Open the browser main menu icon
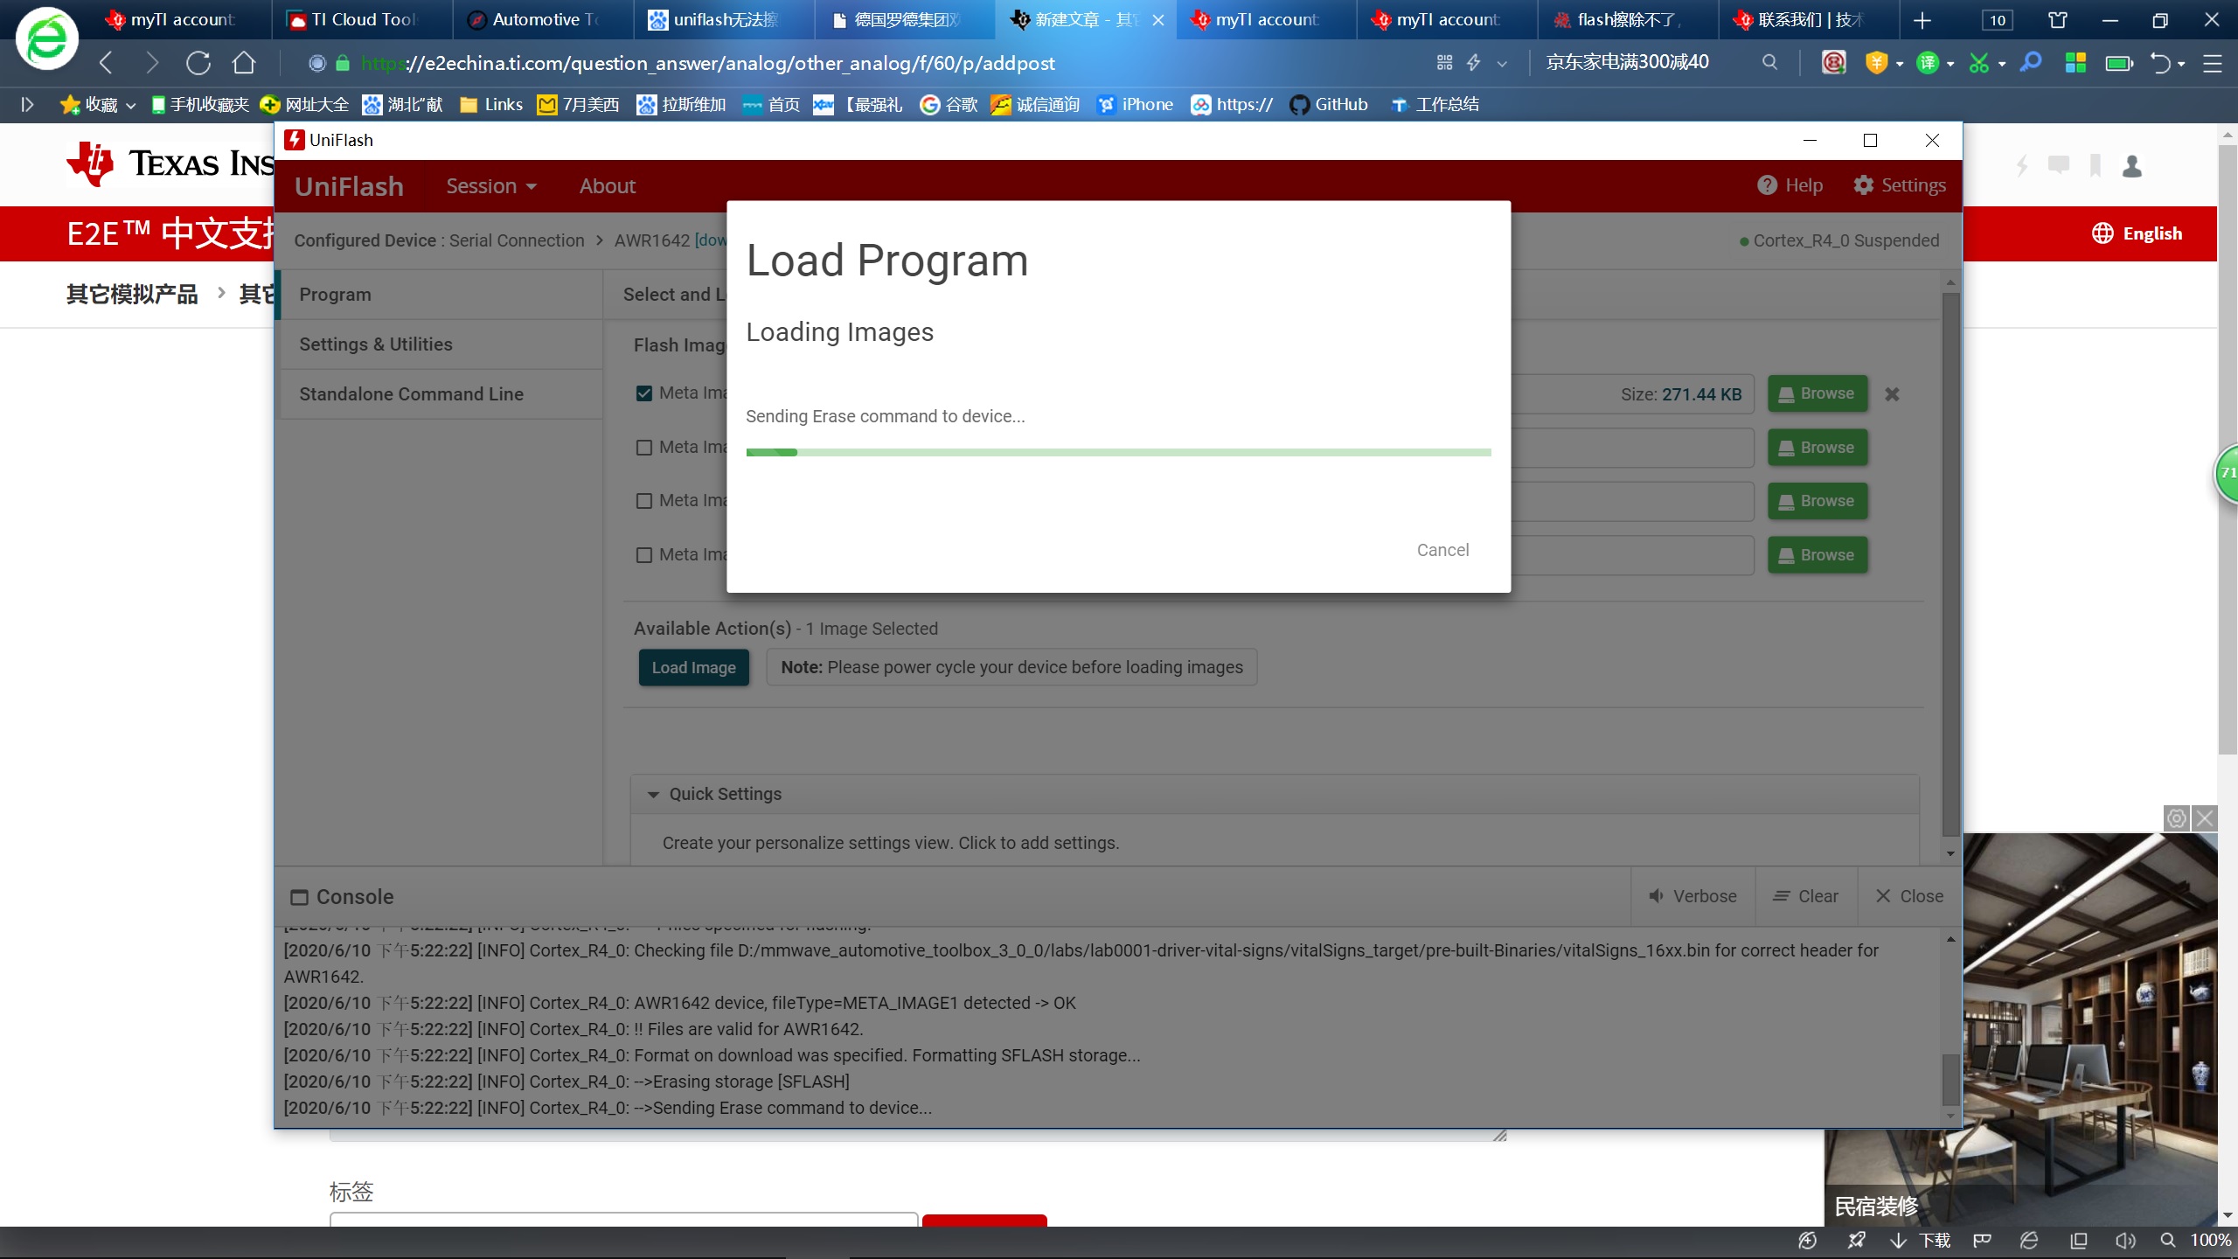 pos(2212,63)
